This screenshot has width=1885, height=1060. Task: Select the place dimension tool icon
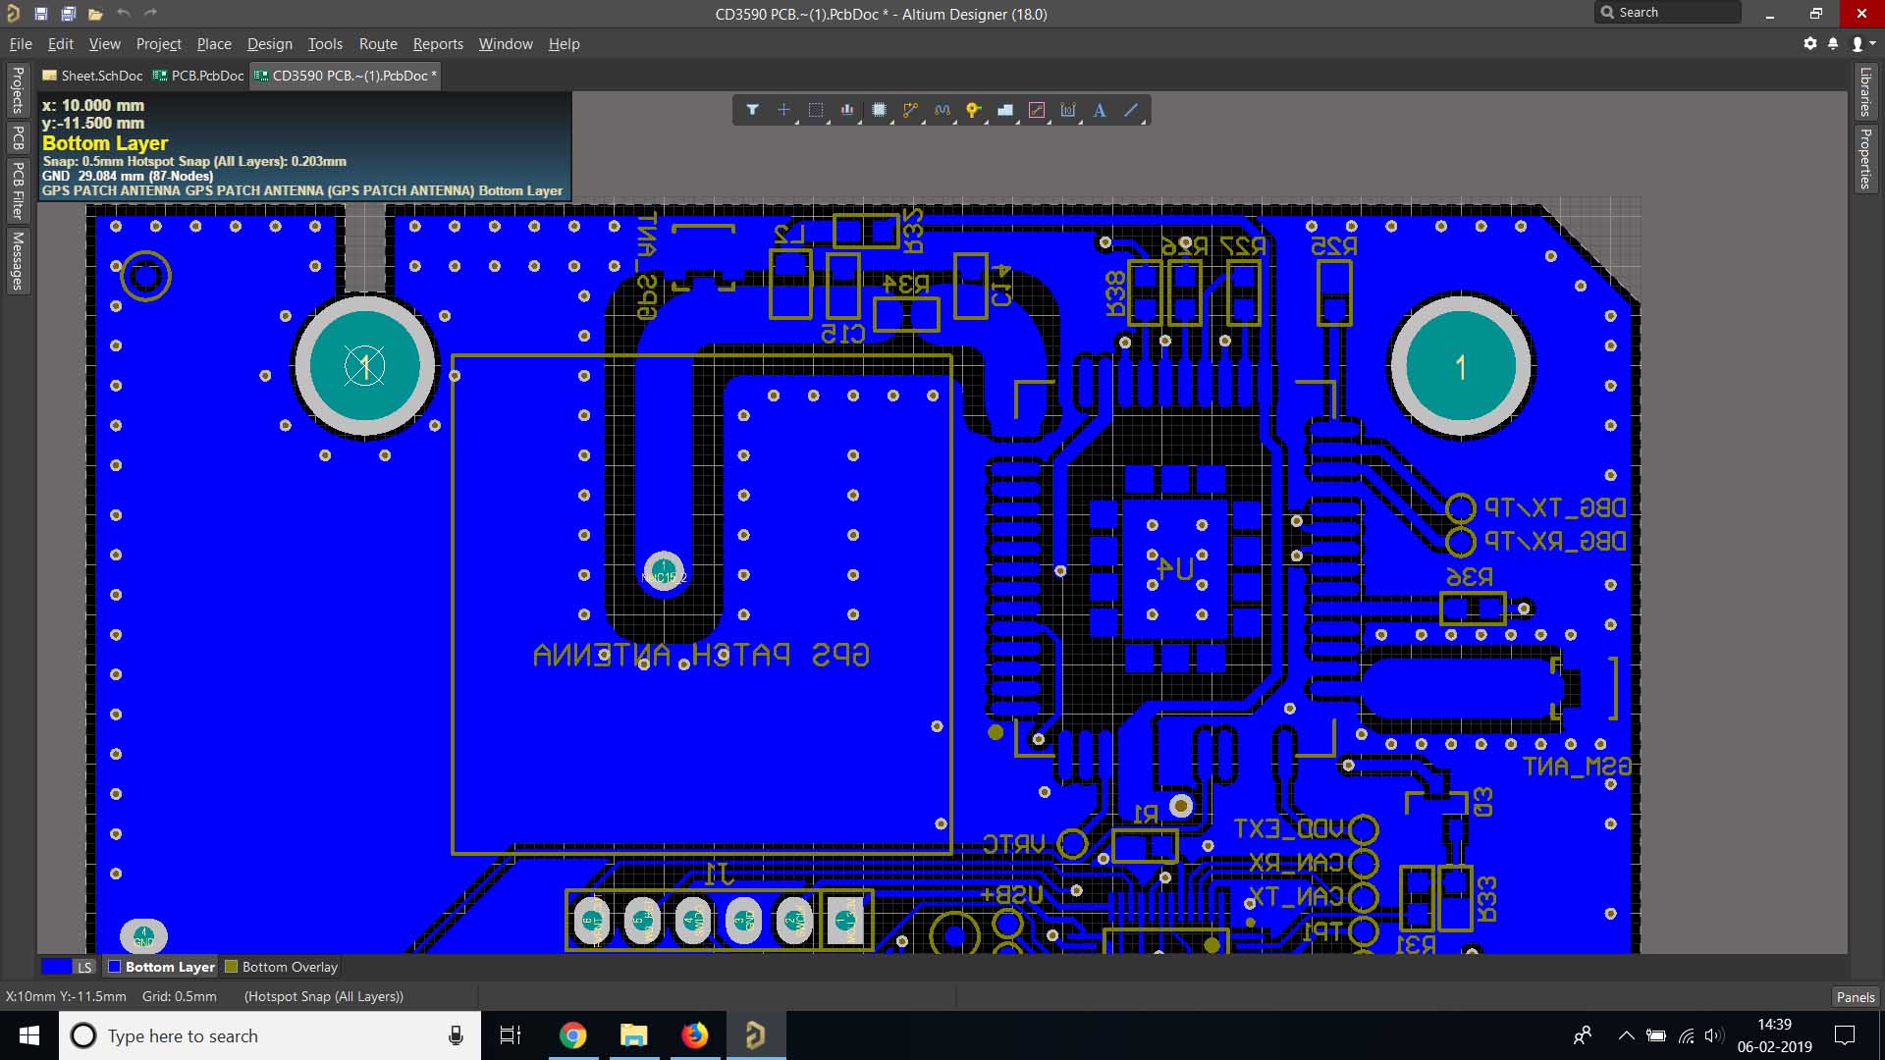click(x=1067, y=110)
